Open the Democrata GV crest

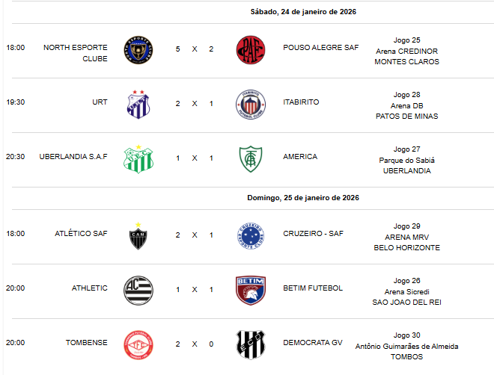coord(250,344)
